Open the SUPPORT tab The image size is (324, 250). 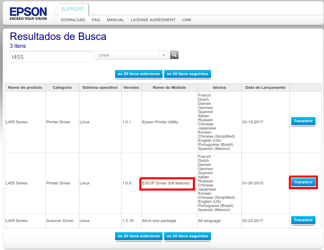pyautogui.click(x=73, y=9)
